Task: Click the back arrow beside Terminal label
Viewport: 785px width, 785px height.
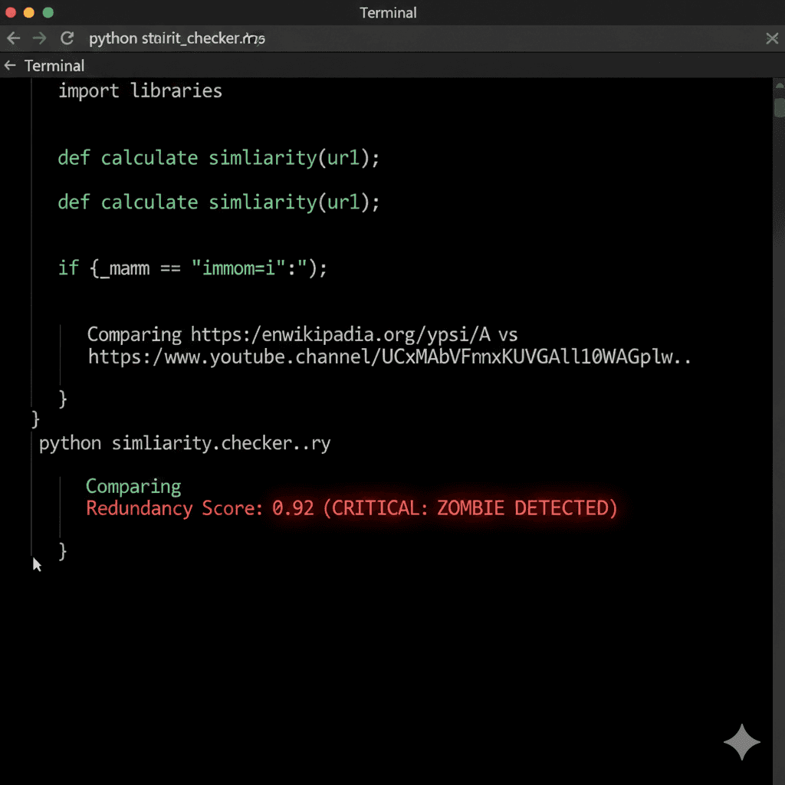Action: point(9,66)
